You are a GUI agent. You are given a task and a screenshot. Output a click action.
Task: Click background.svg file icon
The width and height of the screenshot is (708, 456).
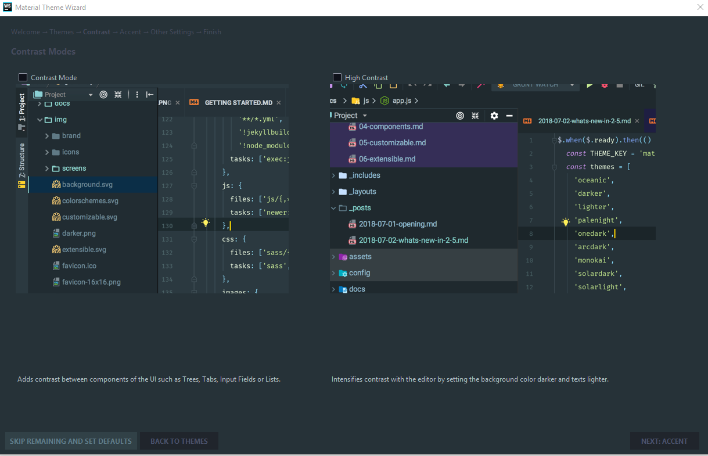pyautogui.click(x=56, y=184)
